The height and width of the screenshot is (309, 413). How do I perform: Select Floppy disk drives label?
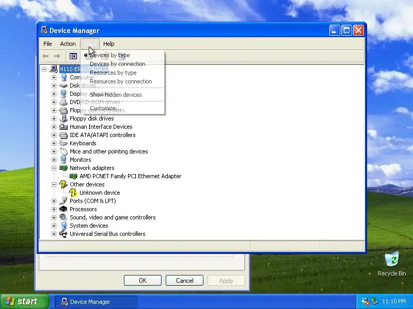pos(92,118)
